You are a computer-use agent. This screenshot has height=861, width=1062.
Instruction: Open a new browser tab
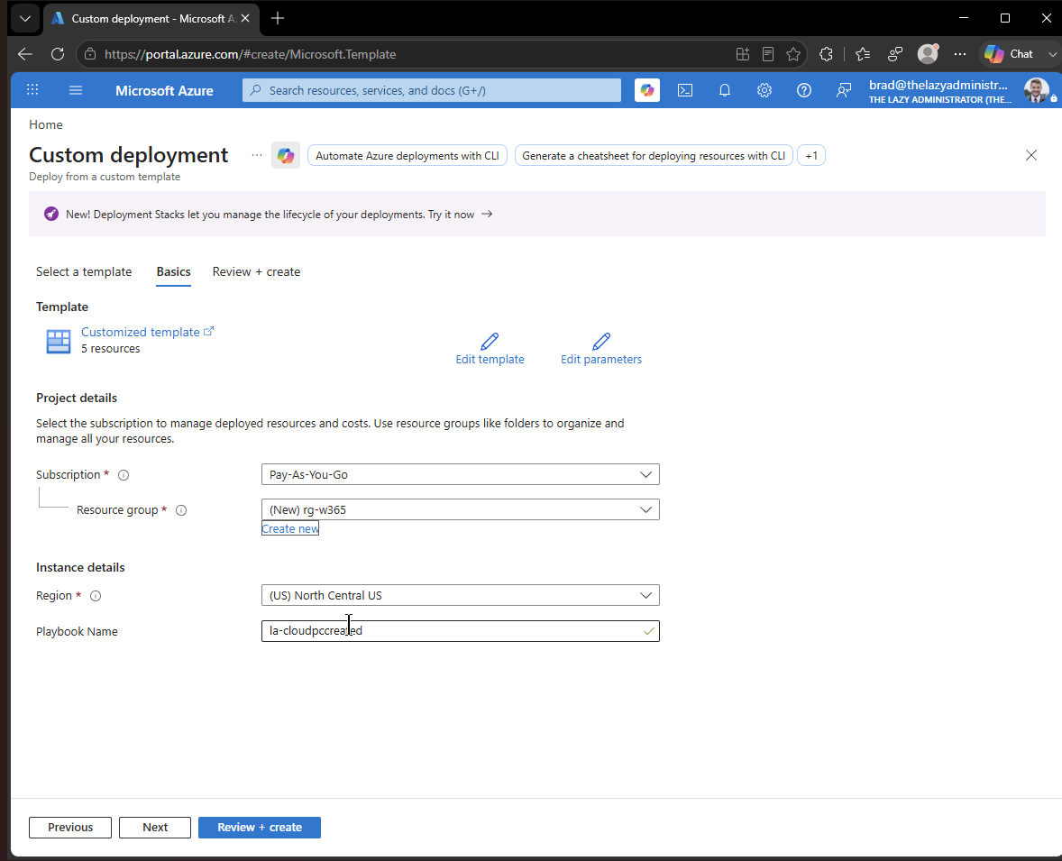click(x=277, y=18)
